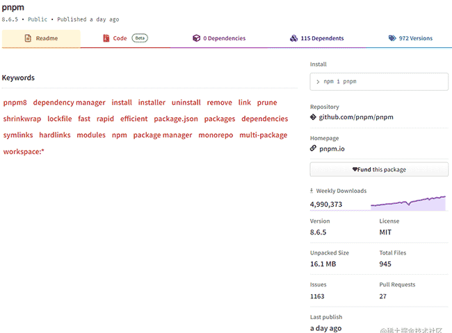
Task: Click the Readme file icon
Action: tap(28, 38)
